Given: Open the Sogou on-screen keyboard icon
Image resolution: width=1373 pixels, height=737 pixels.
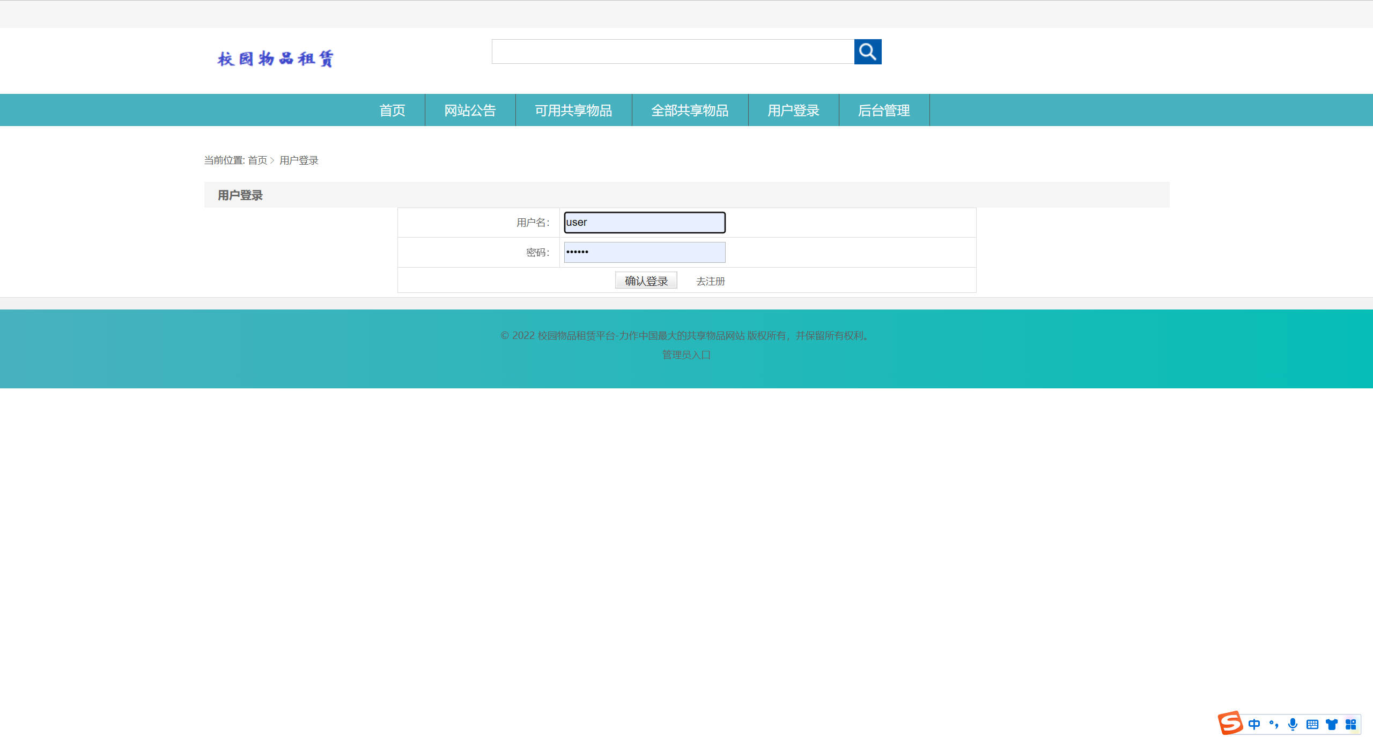Looking at the screenshot, I should point(1312,724).
